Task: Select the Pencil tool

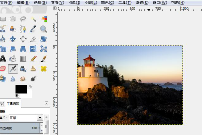Action: [x=33, y=58]
